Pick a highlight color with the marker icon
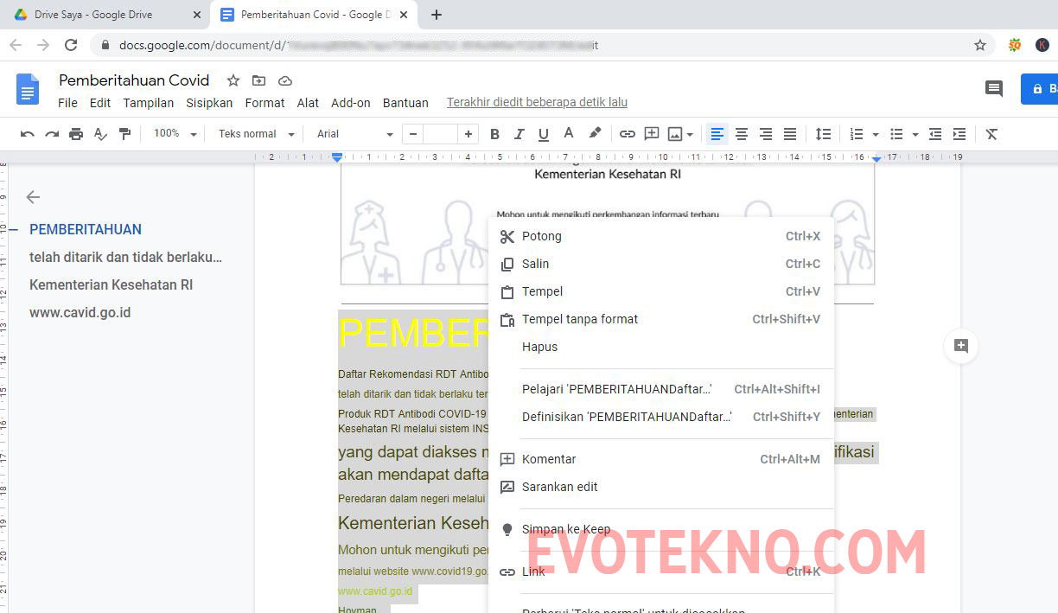Viewport: 1058px width, 613px height. (594, 134)
